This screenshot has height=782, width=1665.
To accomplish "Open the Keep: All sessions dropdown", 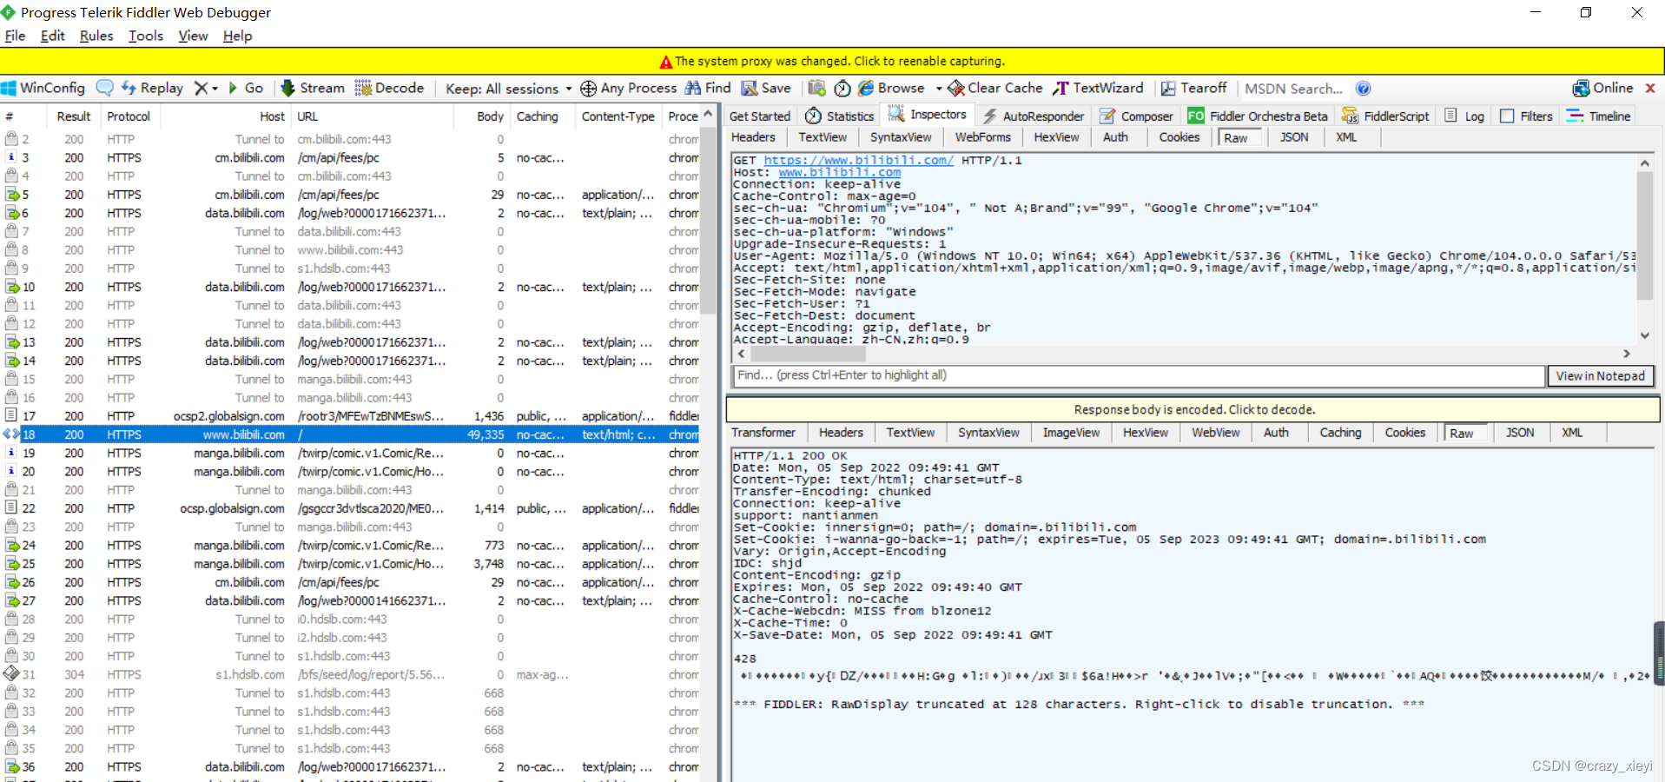I will (x=509, y=89).
